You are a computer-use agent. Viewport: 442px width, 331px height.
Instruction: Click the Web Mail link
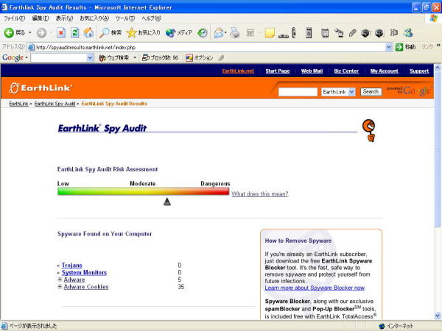tap(312, 71)
